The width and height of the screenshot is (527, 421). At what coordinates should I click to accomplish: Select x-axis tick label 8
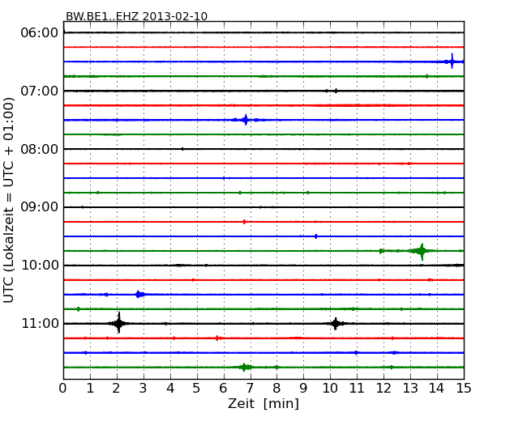(x=276, y=388)
